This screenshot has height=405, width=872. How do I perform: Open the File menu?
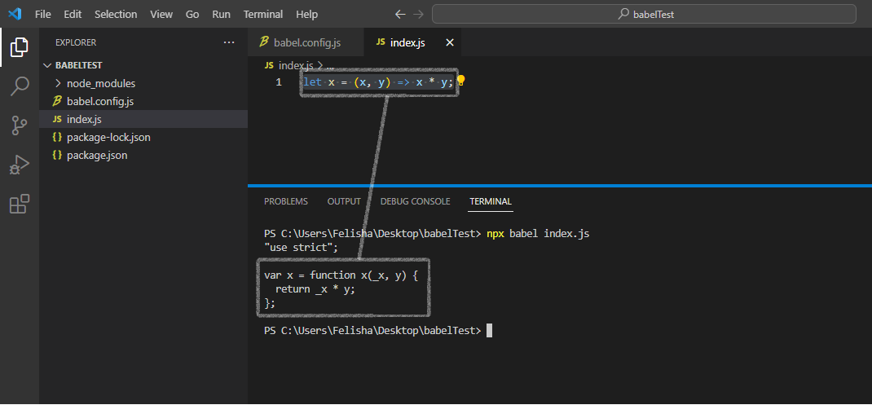(43, 15)
